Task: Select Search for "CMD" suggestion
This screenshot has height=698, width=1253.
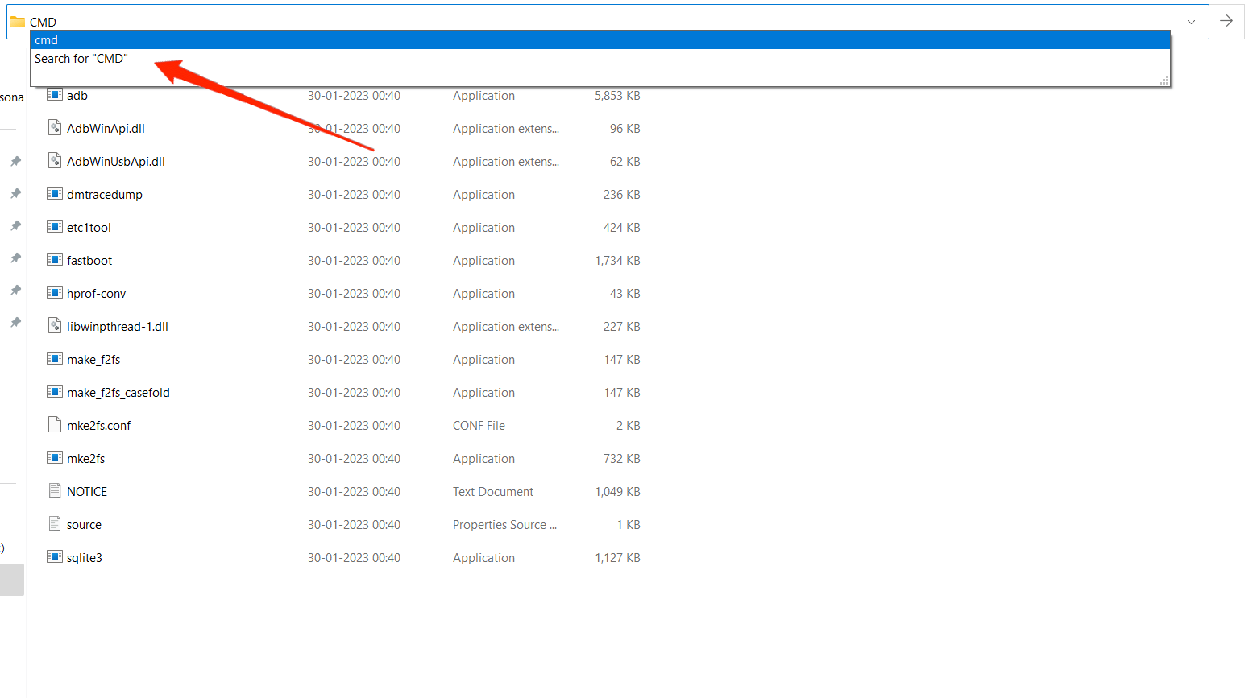Action: click(81, 59)
